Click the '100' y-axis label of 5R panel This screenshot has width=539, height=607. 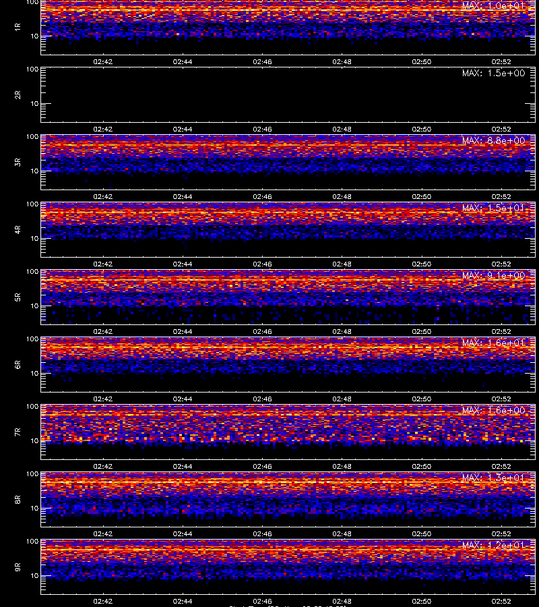(x=32, y=272)
